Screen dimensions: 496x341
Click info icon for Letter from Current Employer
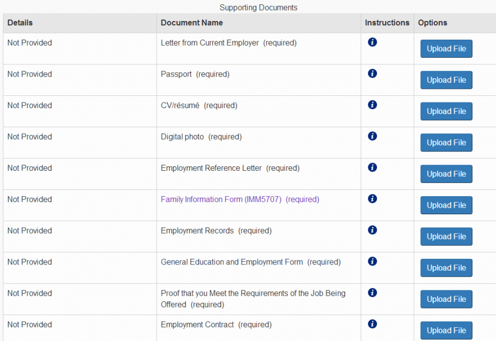(372, 42)
